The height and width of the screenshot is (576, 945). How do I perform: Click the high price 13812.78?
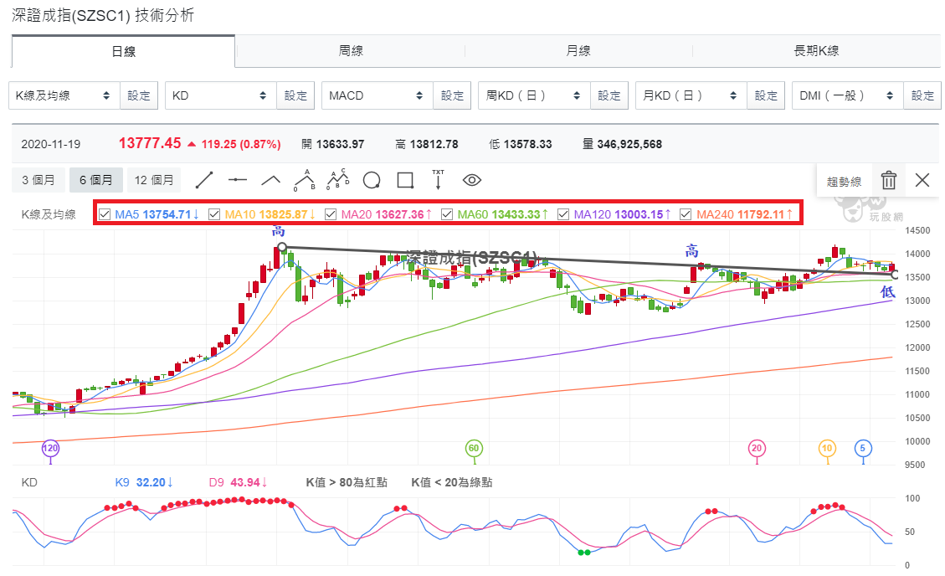point(434,145)
